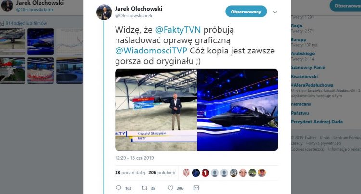The height and width of the screenshot is (194, 361).
Task: Click the envelope direct message icon
Action: pyautogui.click(x=196, y=188)
